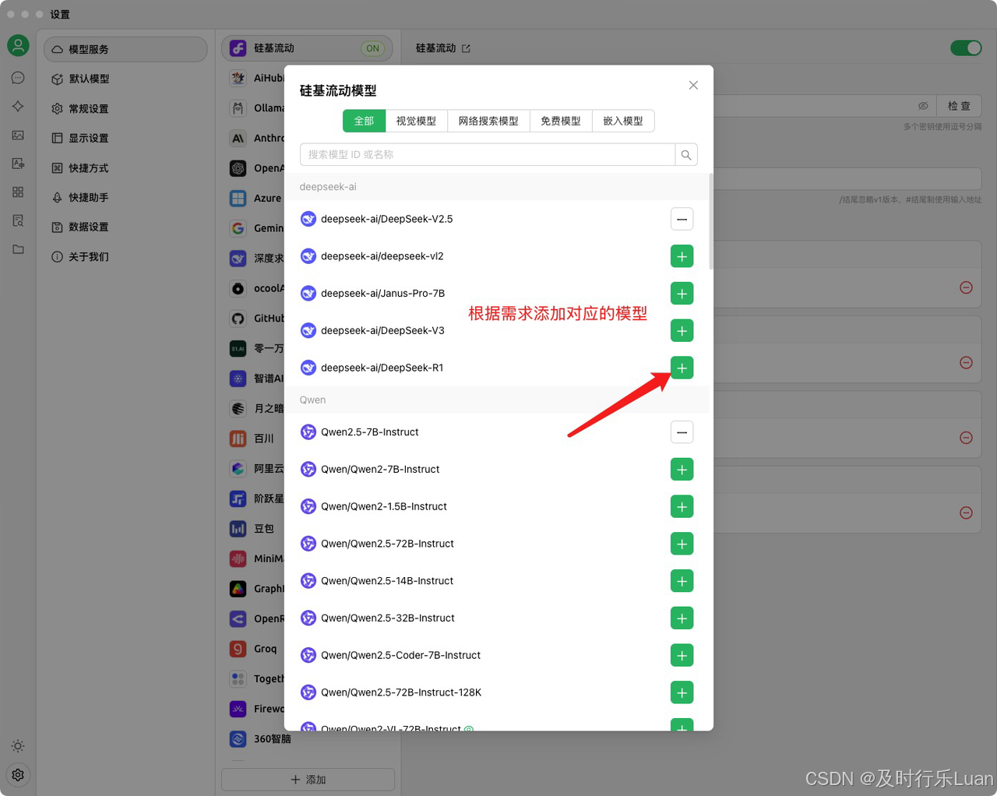
Task: Open 模型服务 settings section
Action: [125, 49]
